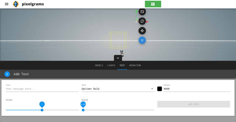The height and width of the screenshot is (122, 236).
Task: Switch to the Models tab
Action: [x=99, y=65]
